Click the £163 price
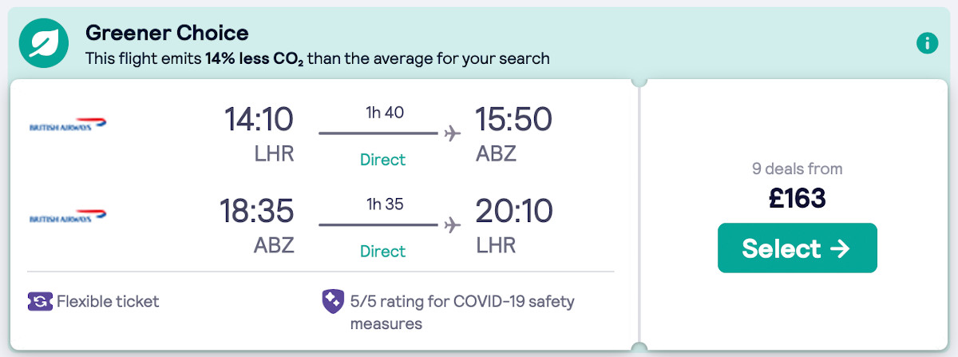Image resolution: width=958 pixels, height=357 pixels. (797, 198)
